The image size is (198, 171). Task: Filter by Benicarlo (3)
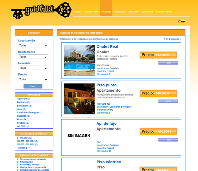coord(23,102)
